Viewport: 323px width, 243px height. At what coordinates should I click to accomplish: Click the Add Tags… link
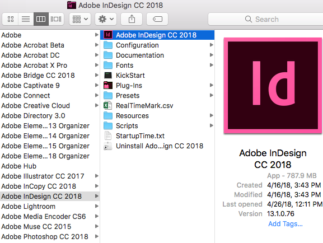pyautogui.click(x=285, y=223)
